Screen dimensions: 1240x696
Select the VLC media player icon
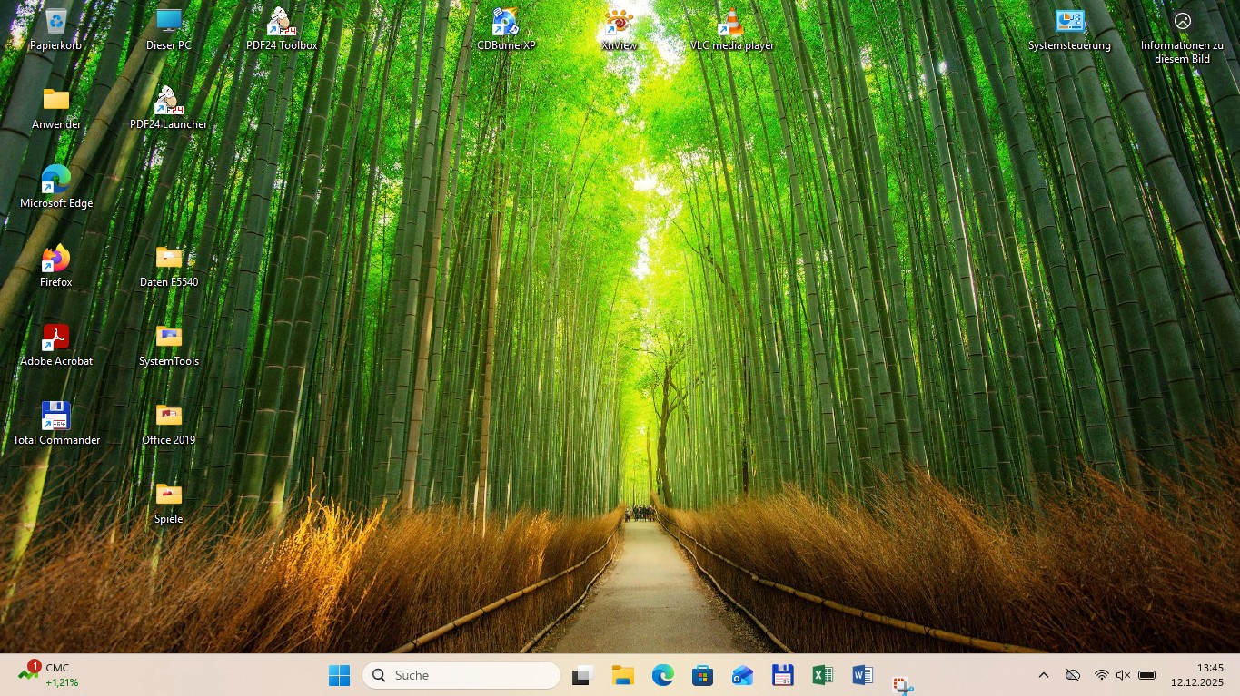click(x=731, y=26)
